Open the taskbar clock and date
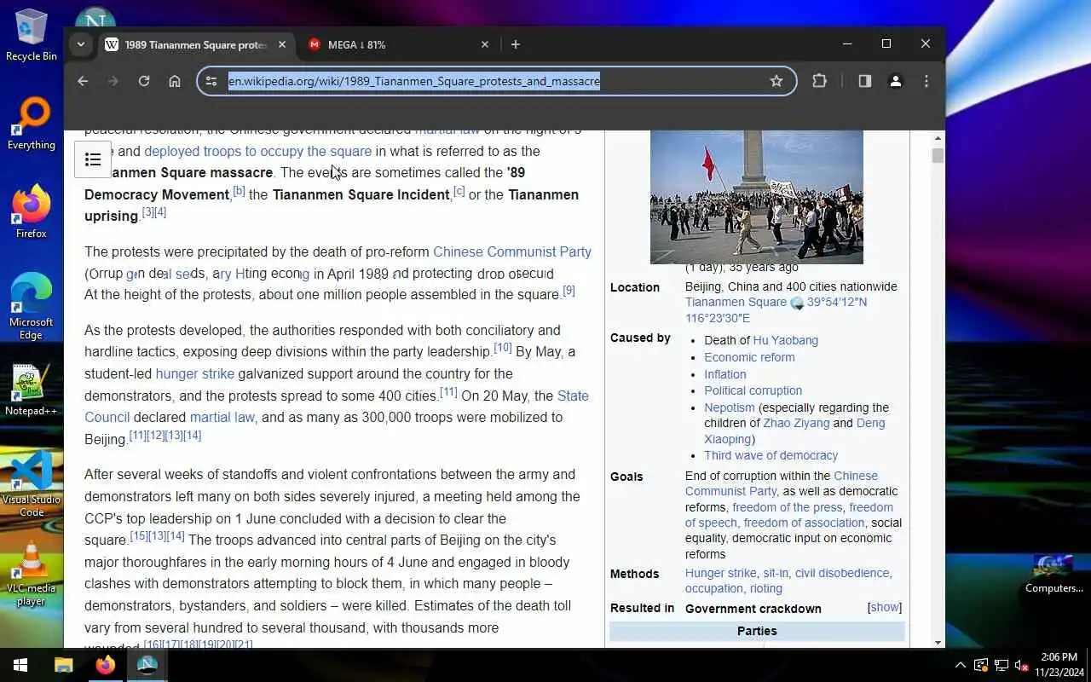This screenshot has height=682, width=1091. coord(1059,665)
